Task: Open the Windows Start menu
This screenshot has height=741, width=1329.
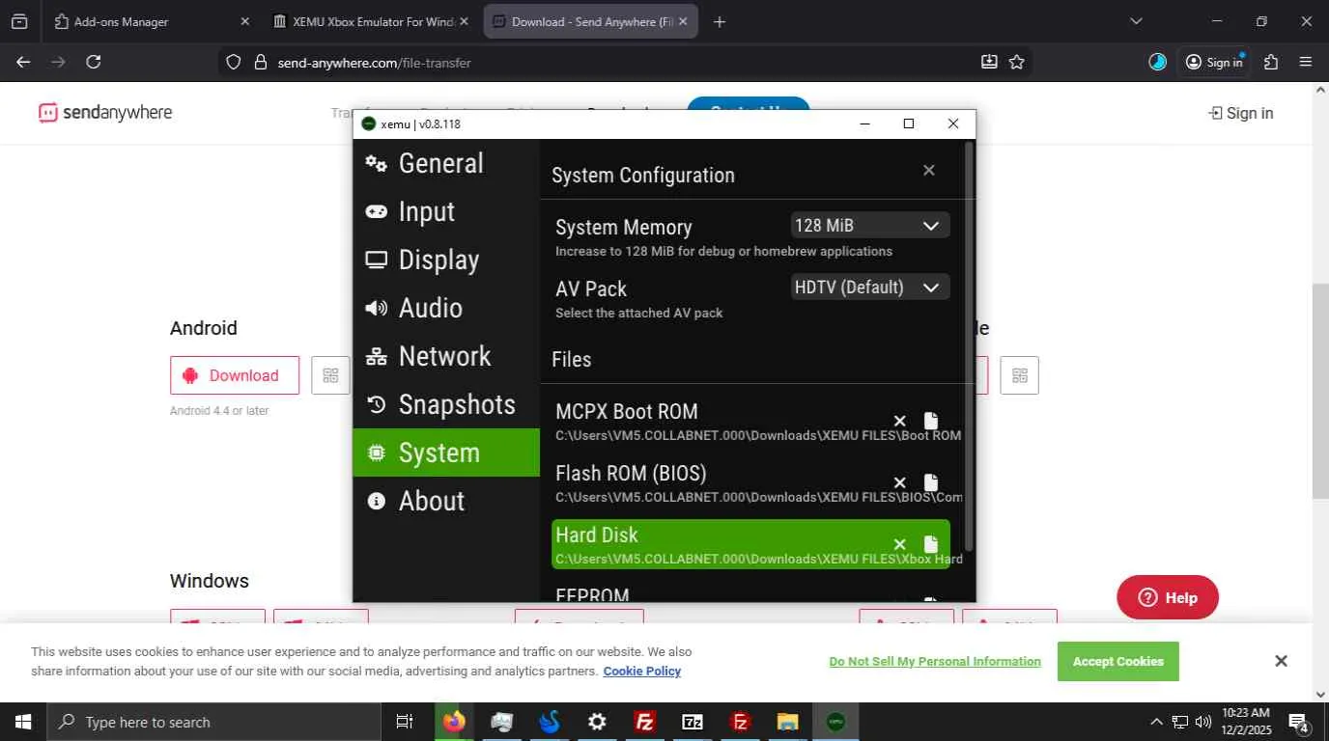Action: point(23,722)
